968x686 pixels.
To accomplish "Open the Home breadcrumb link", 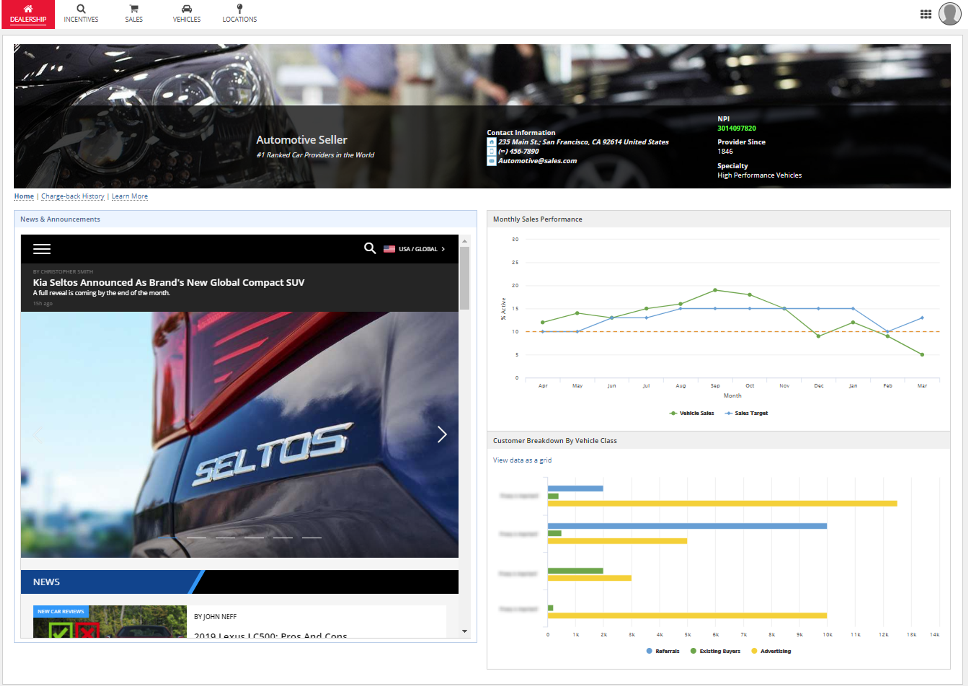I will [24, 197].
